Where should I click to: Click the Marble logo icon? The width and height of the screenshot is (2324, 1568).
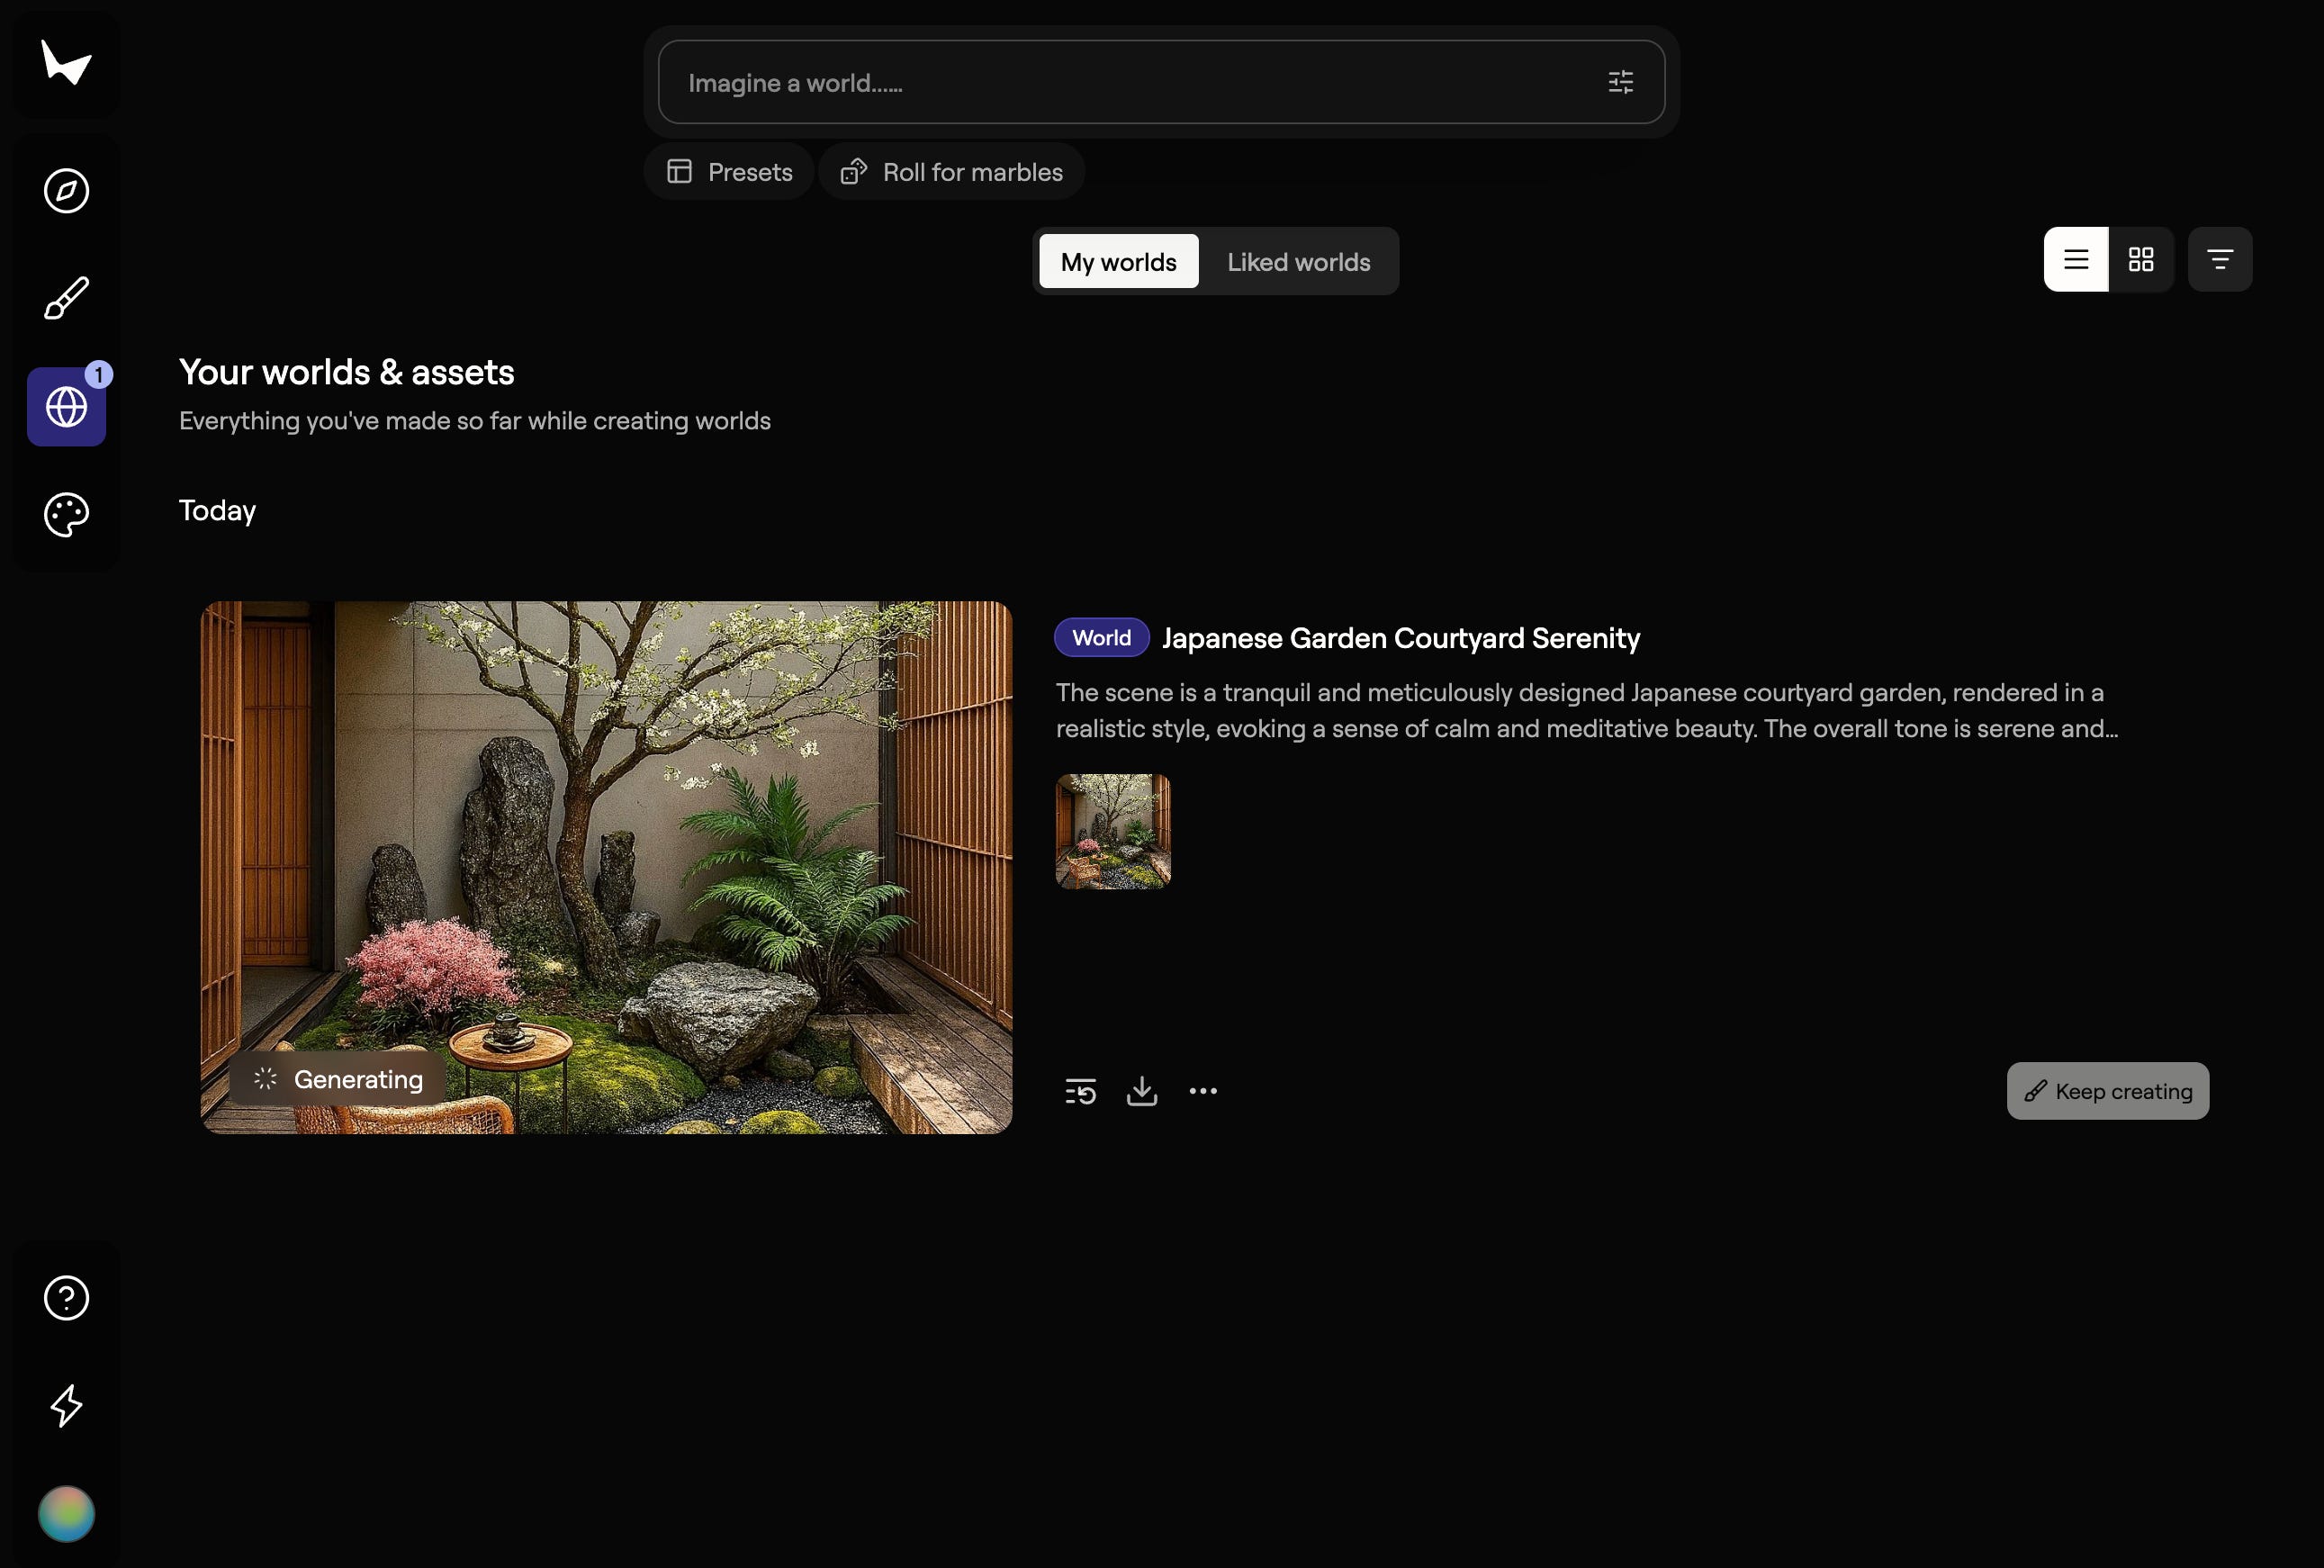pos(66,63)
